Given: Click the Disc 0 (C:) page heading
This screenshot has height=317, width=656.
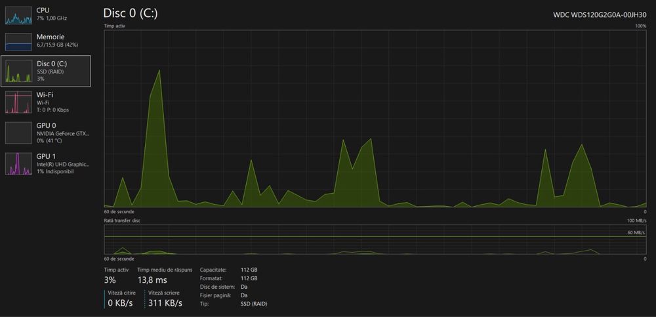Looking at the screenshot, I should pyautogui.click(x=131, y=13).
